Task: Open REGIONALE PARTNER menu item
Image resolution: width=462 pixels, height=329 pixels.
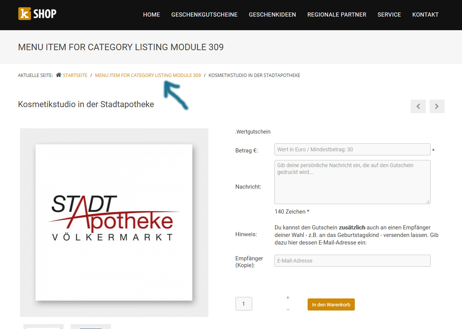Action: pyautogui.click(x=337, y=15)
